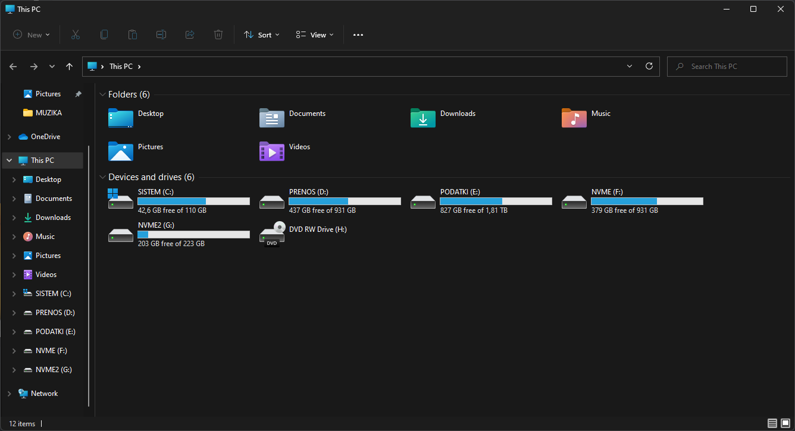The width and height of the screenshot is (795, 431).
Task: Click the Share icon in toolbar
Action: point(190,34)
